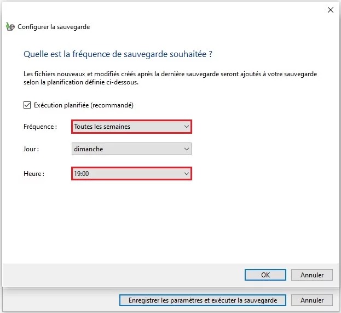The width and height of the screenshot is (341, 313).
Task: Expand the Fréquence dropdown chevron arrow
Action: click(x=187, y=127)
